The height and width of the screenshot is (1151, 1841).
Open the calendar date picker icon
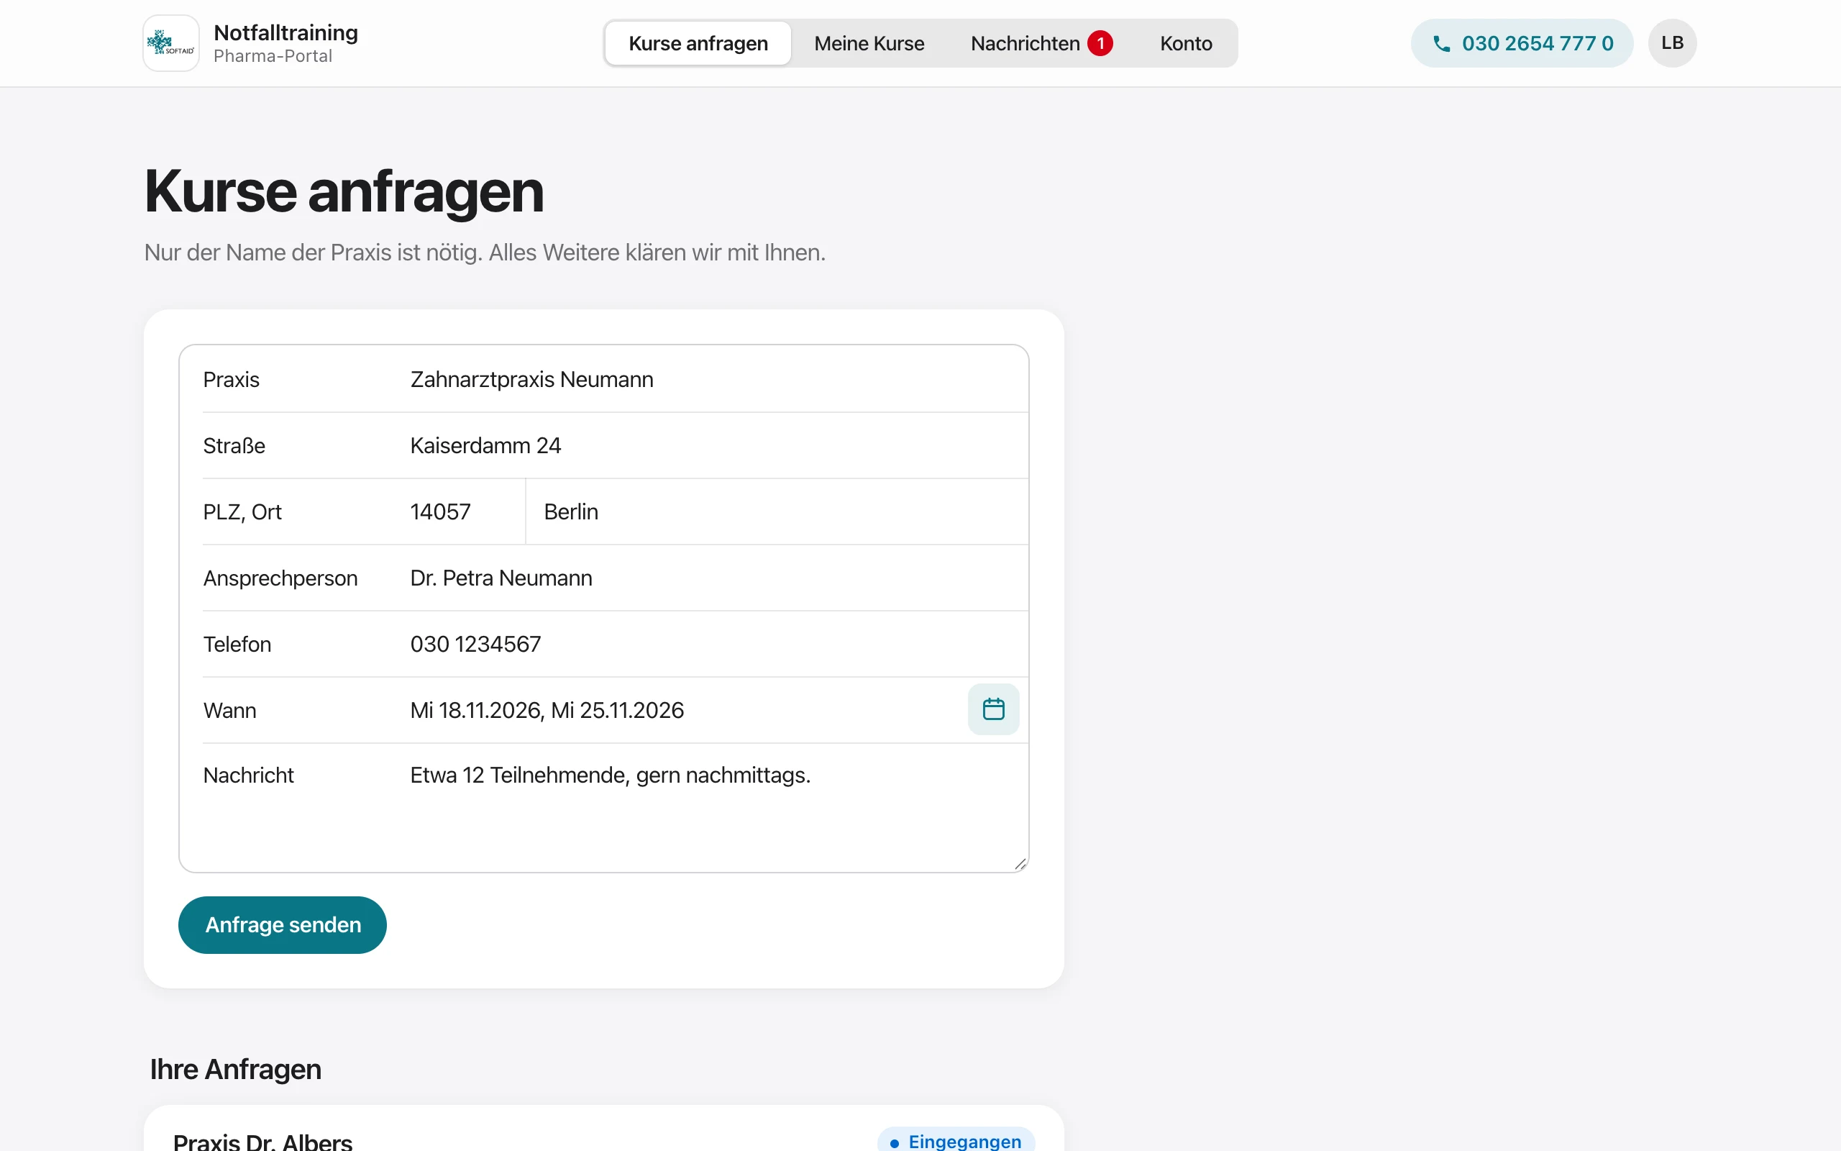994,709
